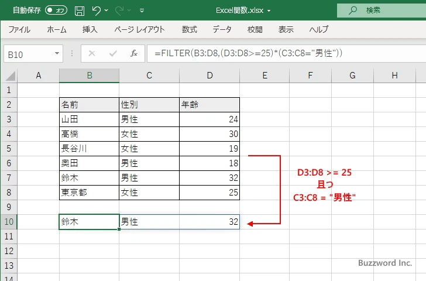Viewport: 426px width, 281px height.
Task: Switch to the 挿入 ribbon tab
Action: pos(90,29)
